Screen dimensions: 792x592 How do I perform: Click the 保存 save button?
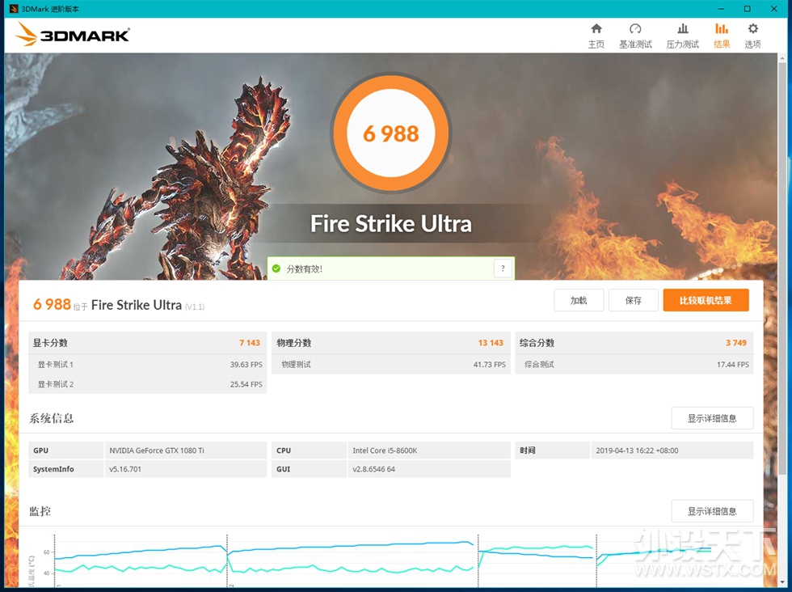[633, 300]
